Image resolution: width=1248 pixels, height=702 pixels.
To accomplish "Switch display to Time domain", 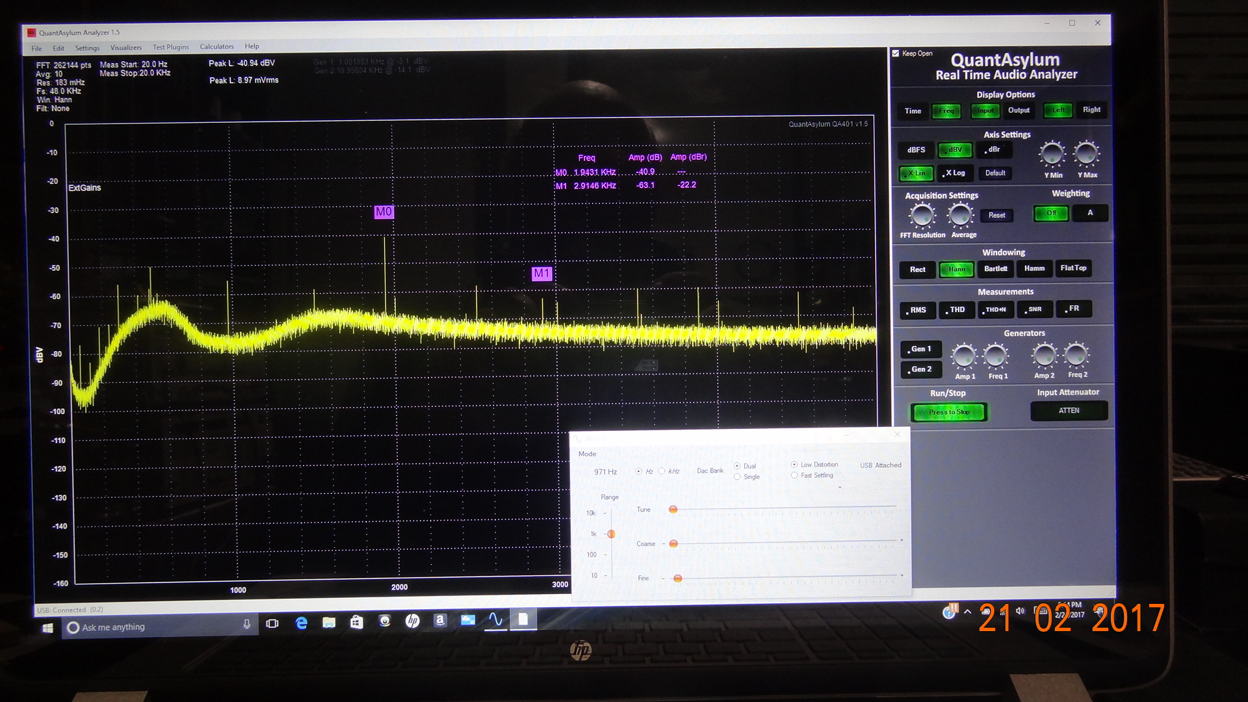I will tap(913, 111).
